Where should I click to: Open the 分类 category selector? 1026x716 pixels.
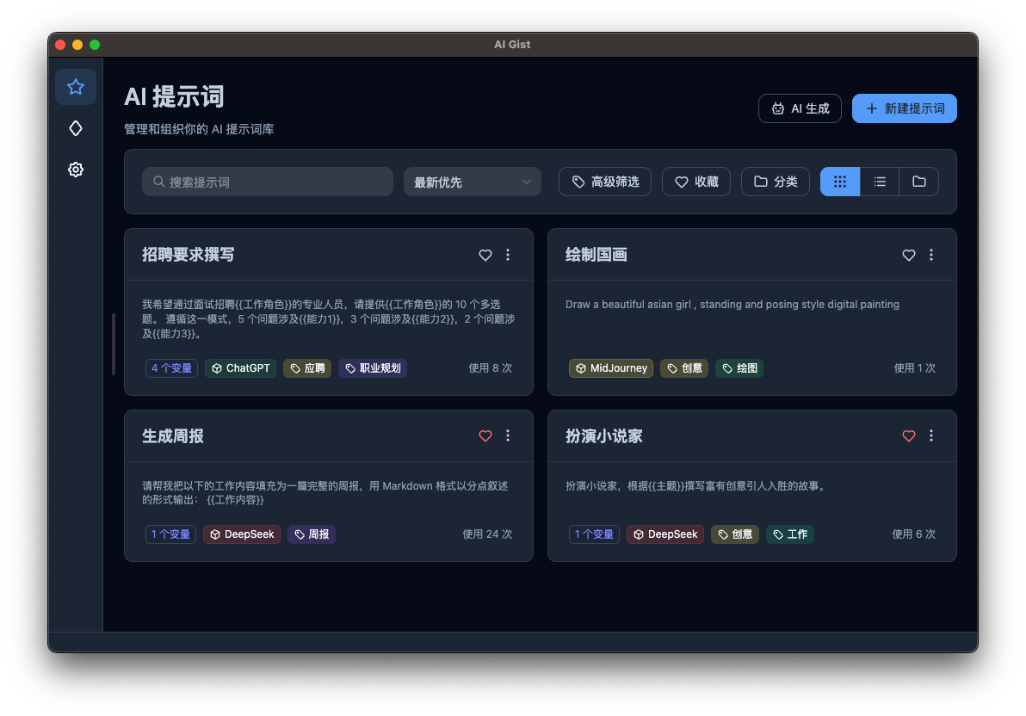pyautogui.click(x=775, y=182)
